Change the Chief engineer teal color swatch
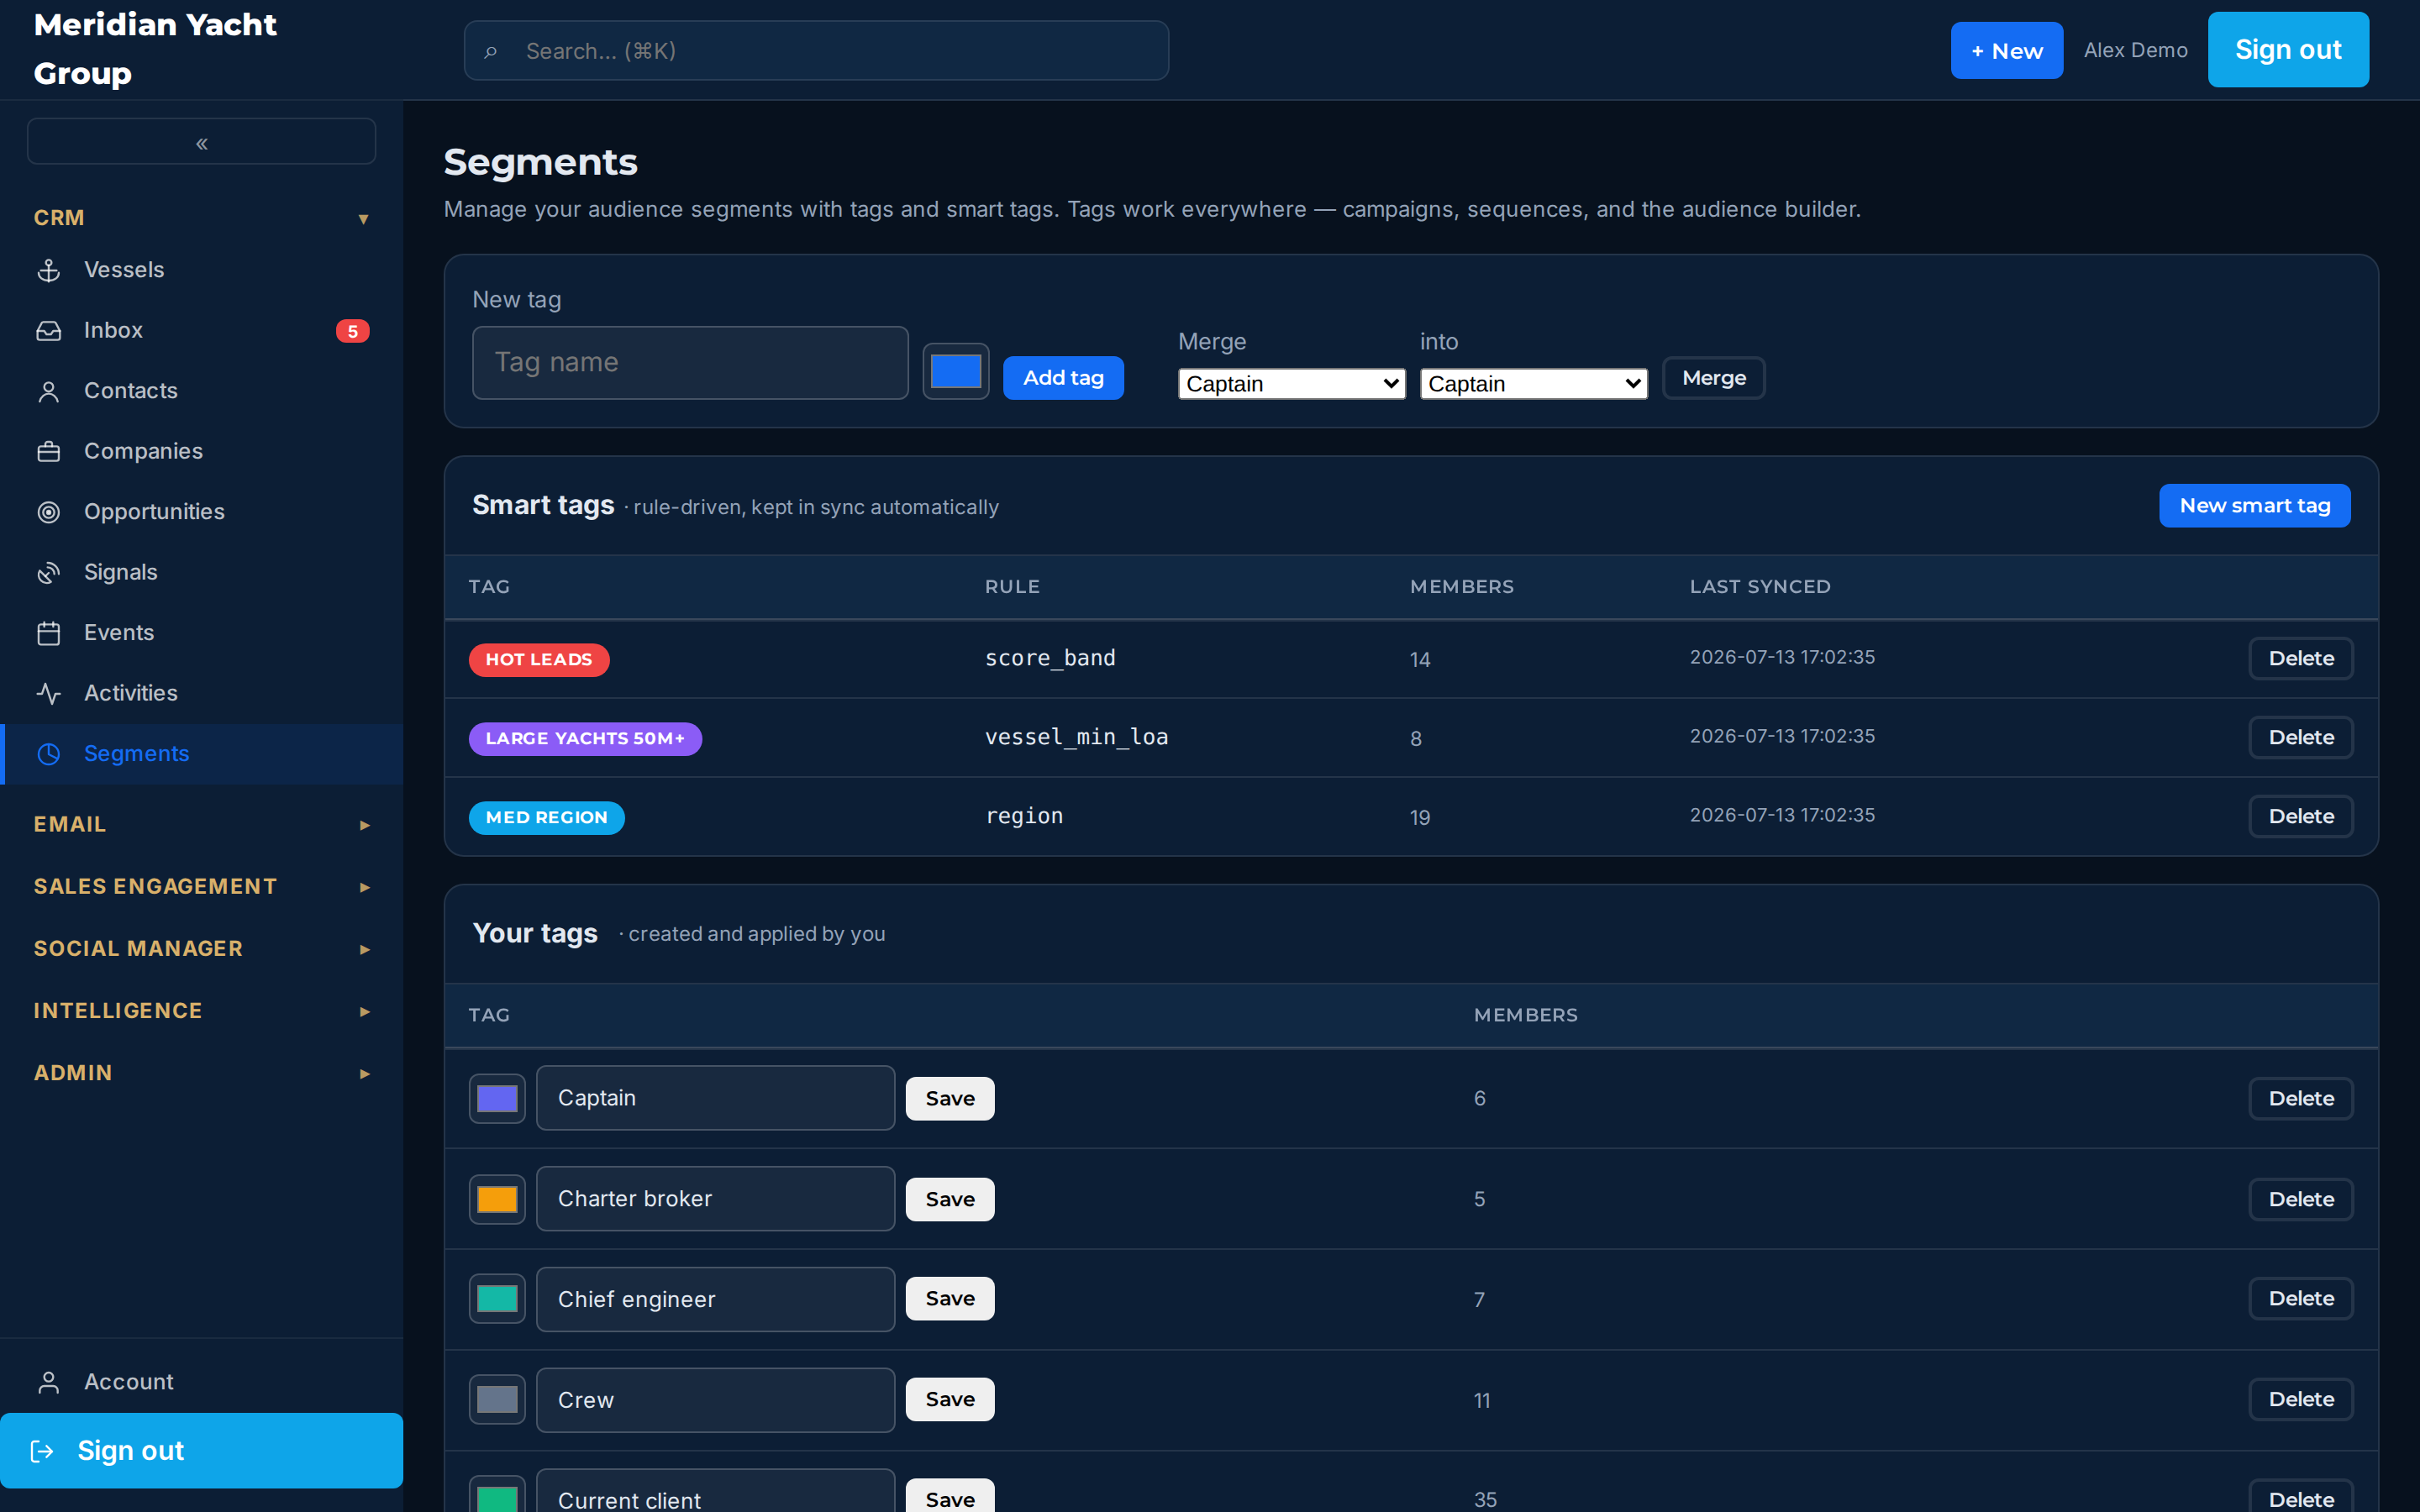Viewport: 2420px width, 1512px height. click(497, 1299)
